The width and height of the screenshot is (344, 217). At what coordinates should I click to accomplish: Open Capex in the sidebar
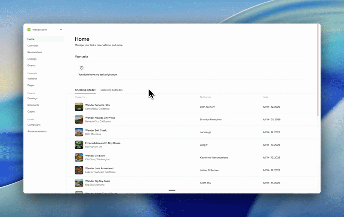pyautogui.click(x=31, y=111)
